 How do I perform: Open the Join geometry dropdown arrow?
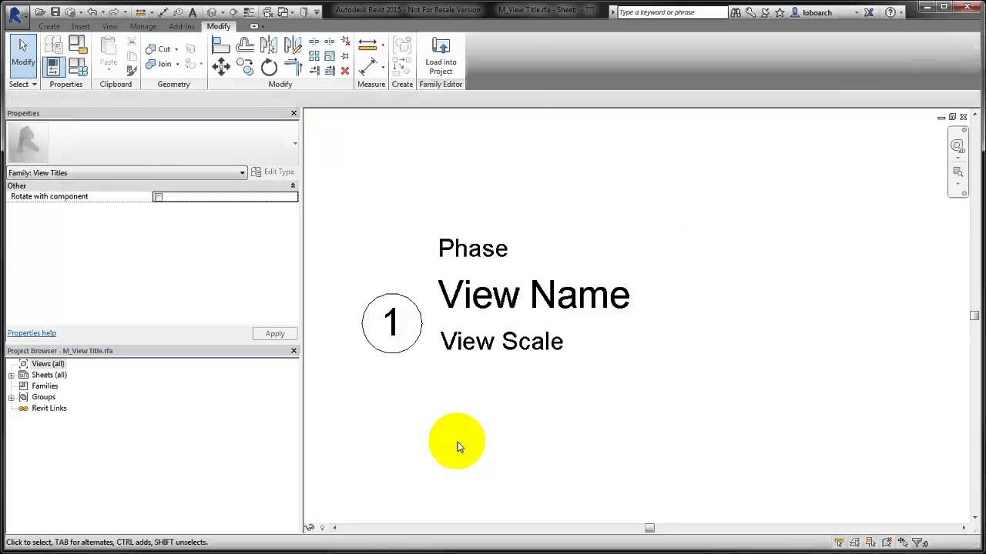[x=177, y=65]
